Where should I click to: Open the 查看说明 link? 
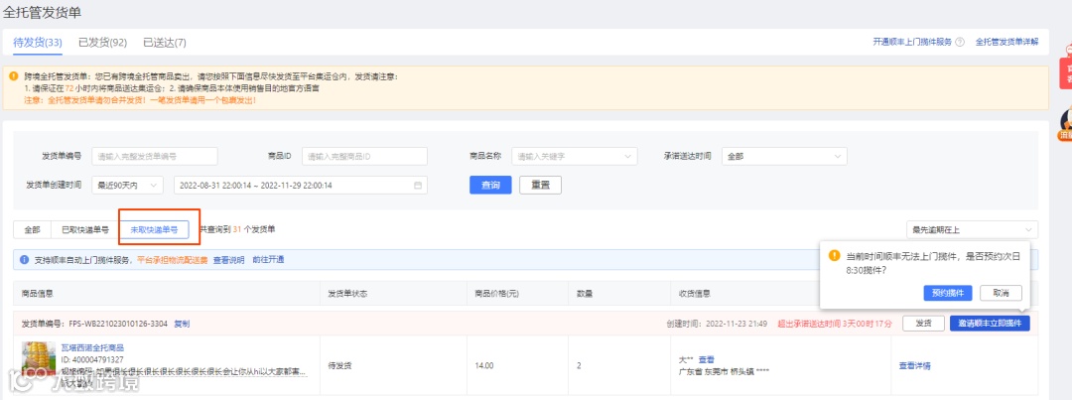(x=228, y=260)
